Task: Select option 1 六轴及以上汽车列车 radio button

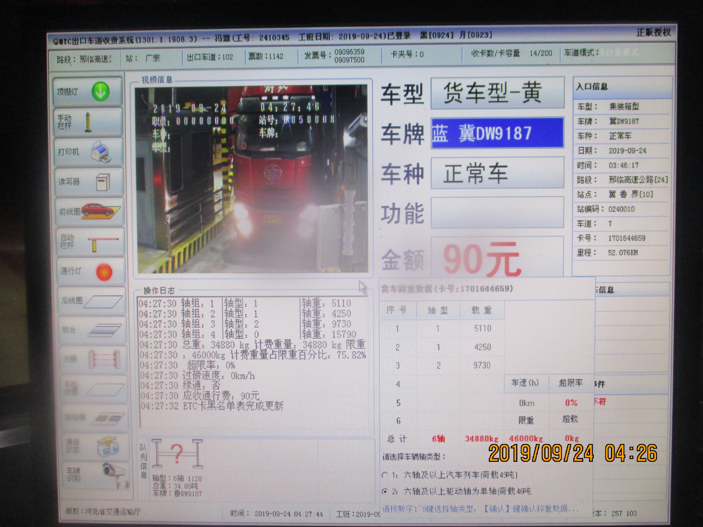Action: point(385,476)
